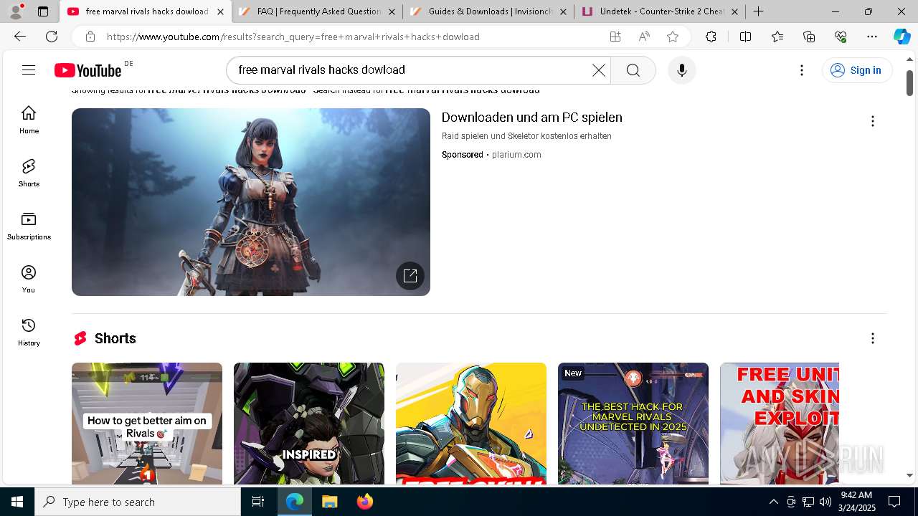View site information lock icon
The height and width of the screenshot is (516, 918).
(90, 37)
